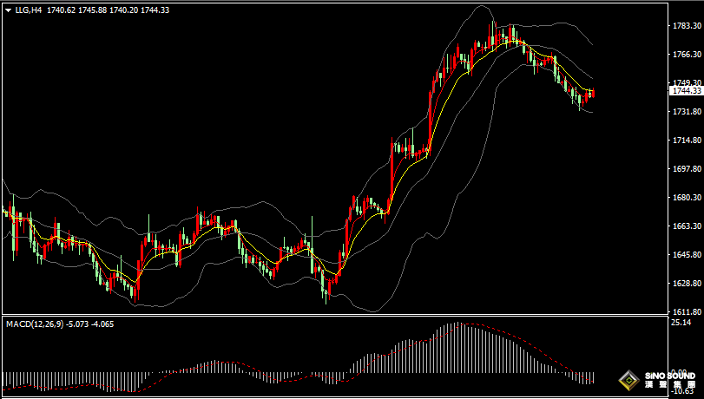Click the 1714.80 price axis label

click(x=687, y=141)
